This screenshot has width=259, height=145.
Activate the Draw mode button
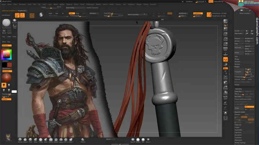(22, 15)
